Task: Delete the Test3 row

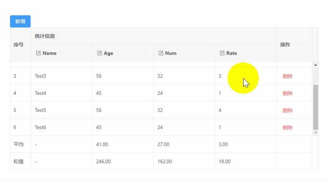Action: [x=287, y=76]
